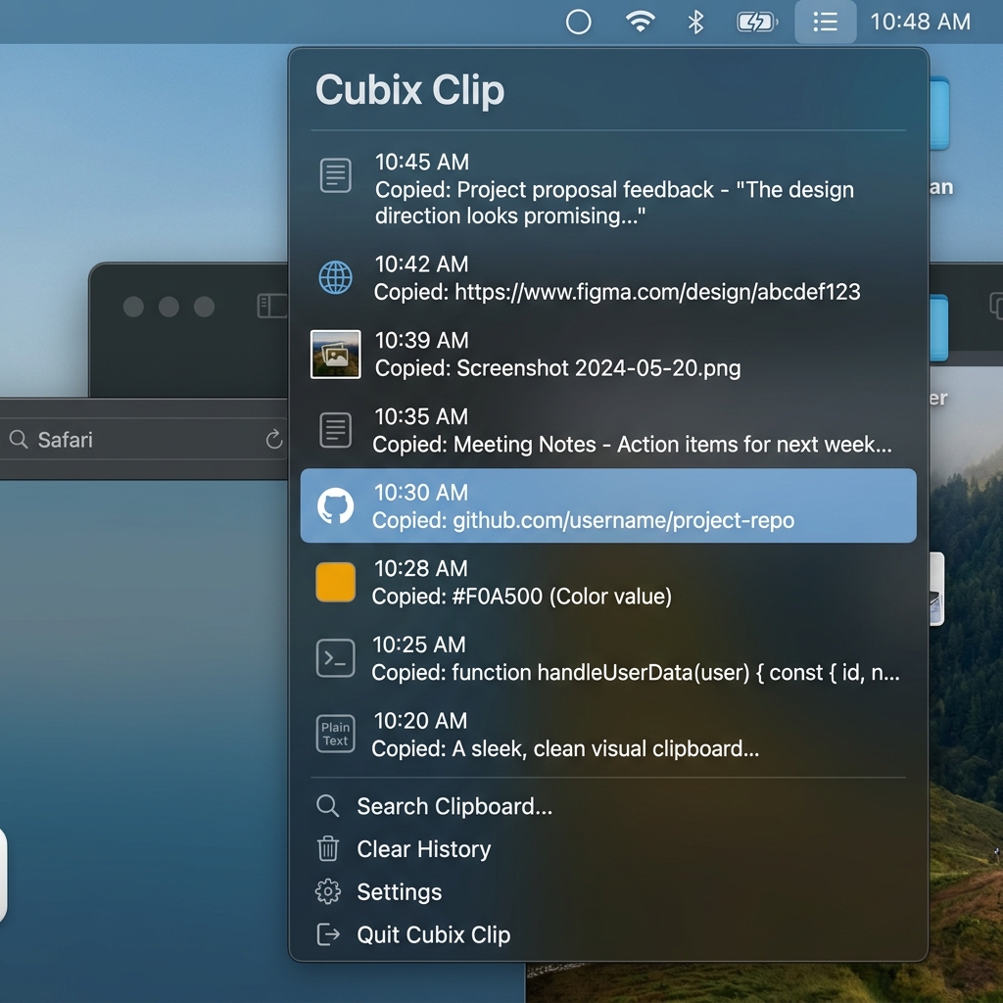Image resolution: width=1003 pixels, height=1003 pixels.
Task: Click the 10:30 AM timestamp text
Action: [421, 492]
